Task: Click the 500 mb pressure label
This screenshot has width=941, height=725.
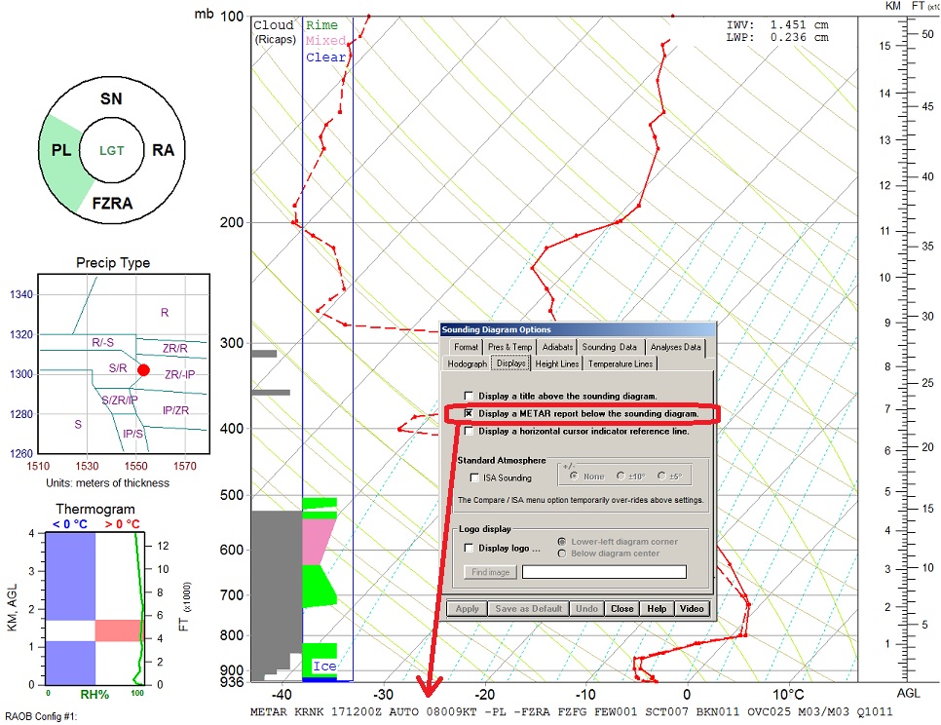Action: click(232, 495)
